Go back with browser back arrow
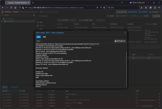Screen dimensions: 162x109 [x=3, y=8]
